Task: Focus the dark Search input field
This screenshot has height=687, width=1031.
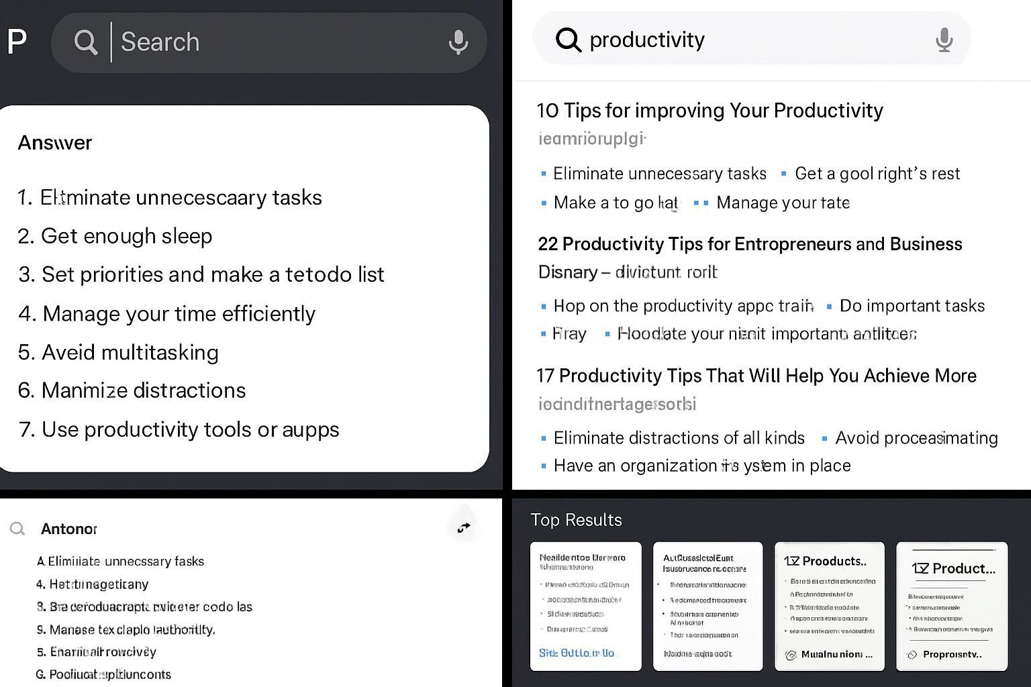Action: pyautogui.click(x=275, y=42)
